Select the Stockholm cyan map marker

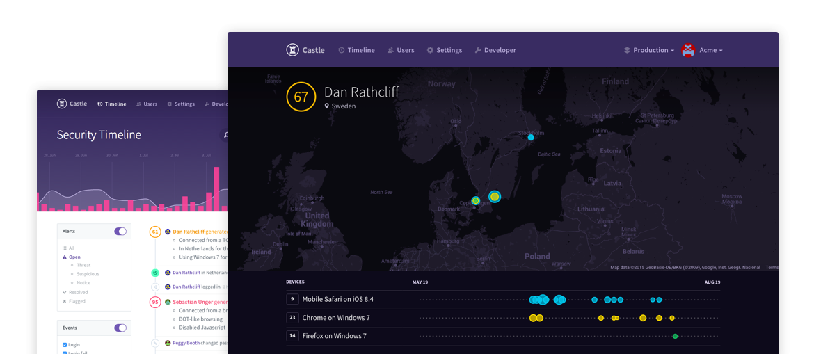pyautogui.click(x=531, y=138)
